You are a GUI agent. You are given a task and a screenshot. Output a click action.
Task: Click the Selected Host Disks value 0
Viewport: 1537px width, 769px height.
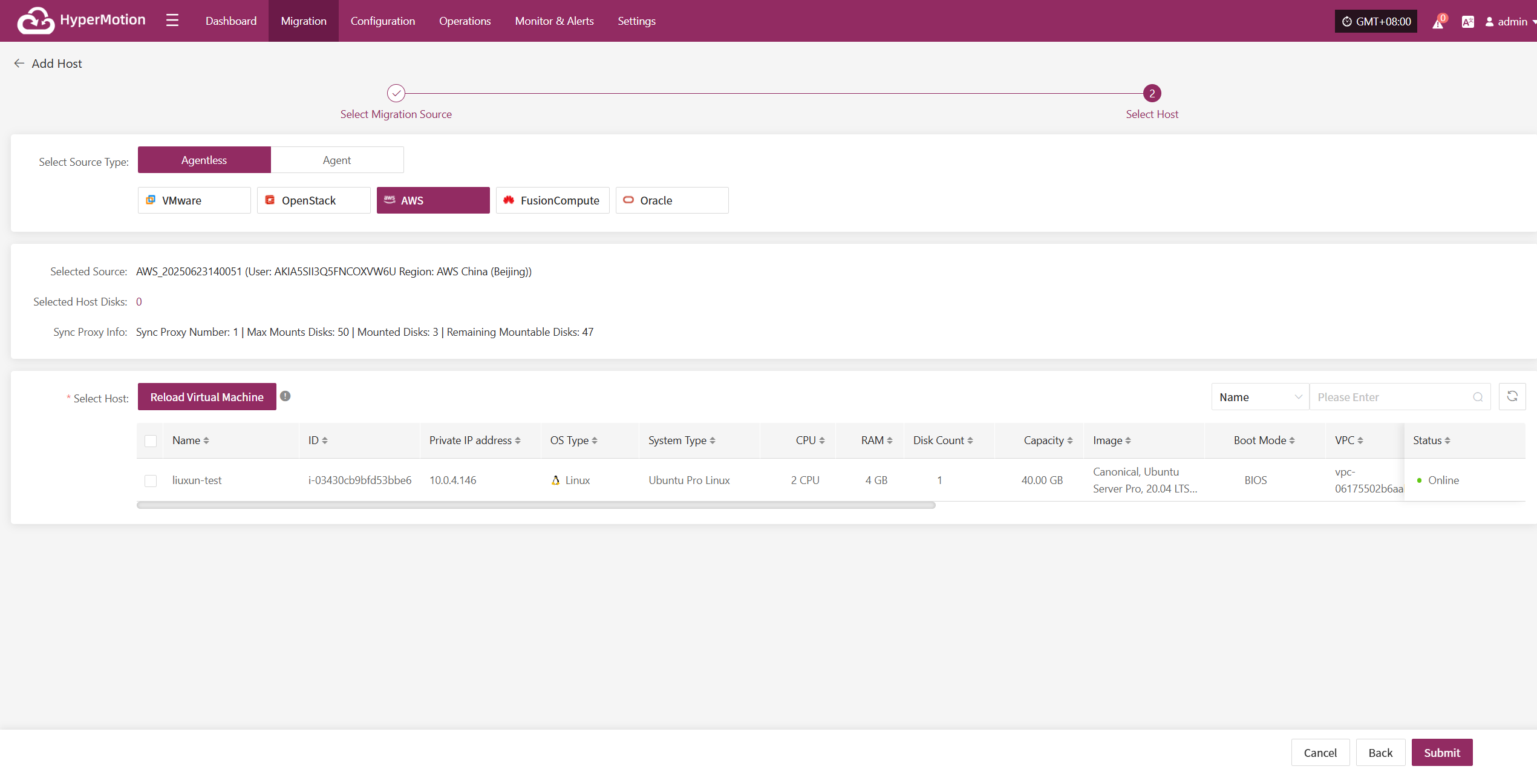pyautogui.click(x=139, y=302)
